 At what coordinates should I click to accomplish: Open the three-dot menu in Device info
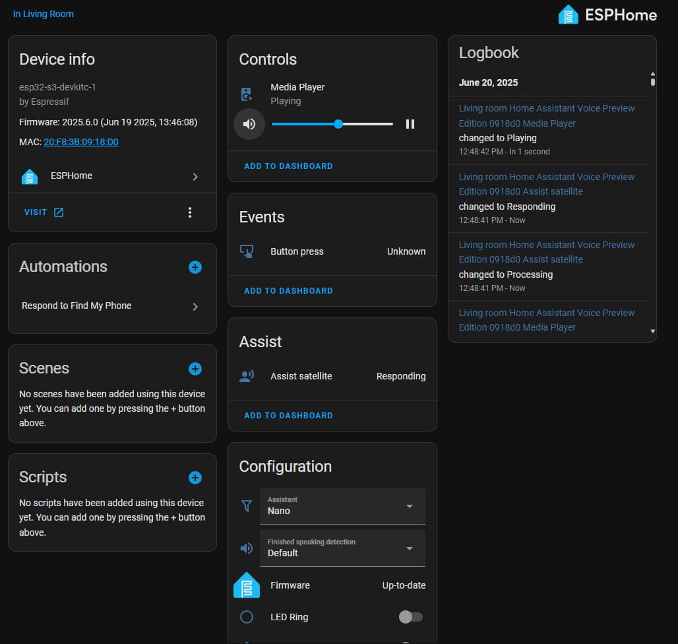[x=190, y=212]
